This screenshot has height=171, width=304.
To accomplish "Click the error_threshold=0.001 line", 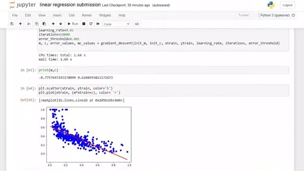I will [59, 39].
